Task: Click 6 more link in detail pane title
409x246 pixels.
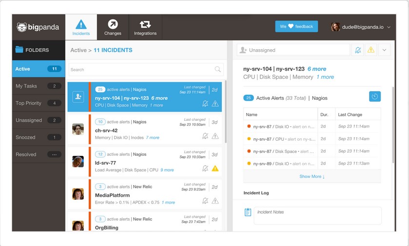Action: click(x=317, y=69)
